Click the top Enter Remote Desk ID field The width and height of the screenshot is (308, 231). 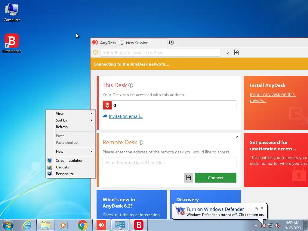tap(160, 52)
